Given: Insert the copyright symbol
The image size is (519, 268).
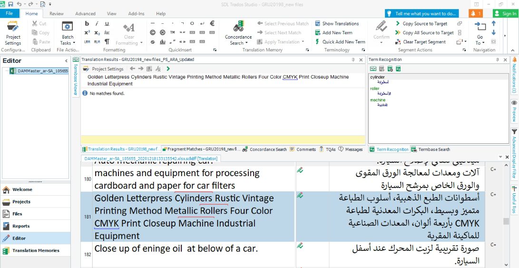Looking at the screenshot, I should (x=153, y=32).
